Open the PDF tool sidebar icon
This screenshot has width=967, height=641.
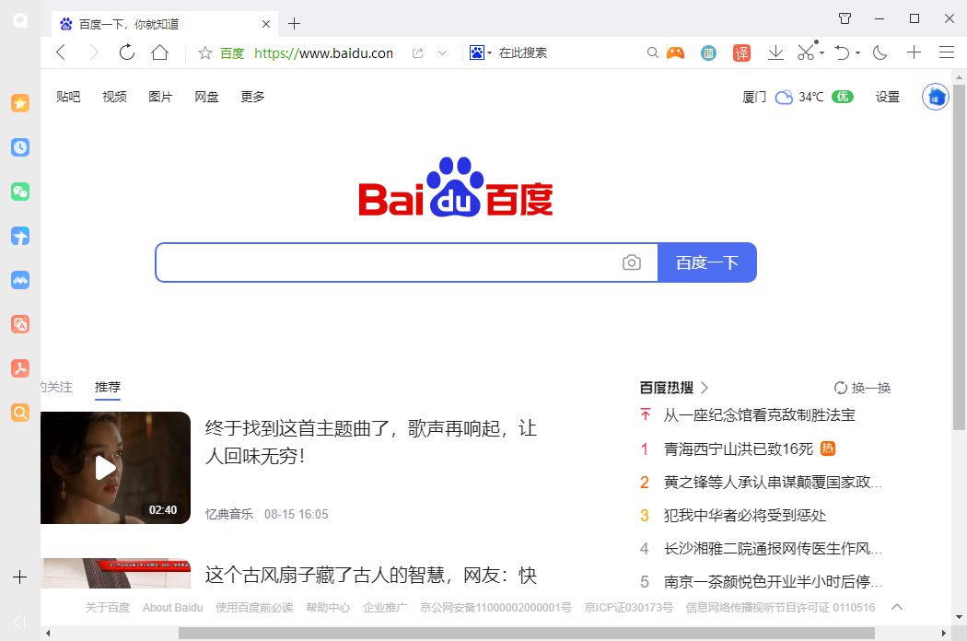pyautogui.click(x=20, y=368)
